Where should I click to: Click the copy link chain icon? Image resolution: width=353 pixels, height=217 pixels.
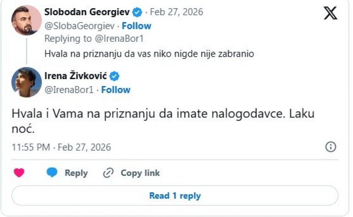[108, 173]
